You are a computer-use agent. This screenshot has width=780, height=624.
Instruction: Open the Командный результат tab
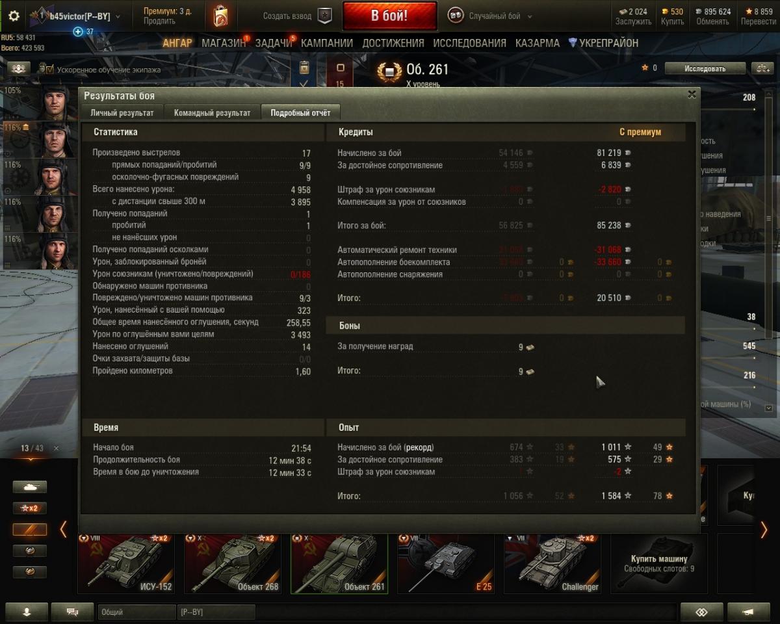coord(212,112)
